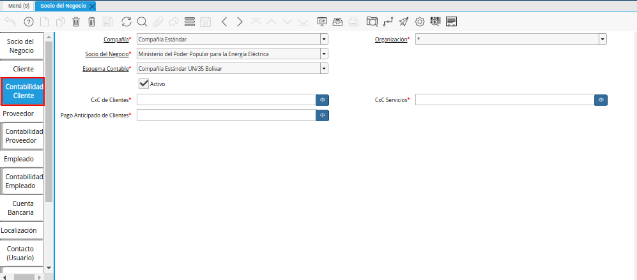637x280 pixels.
Task: Open account lookup for CxC de Clientes
Action: click(323, 100)
